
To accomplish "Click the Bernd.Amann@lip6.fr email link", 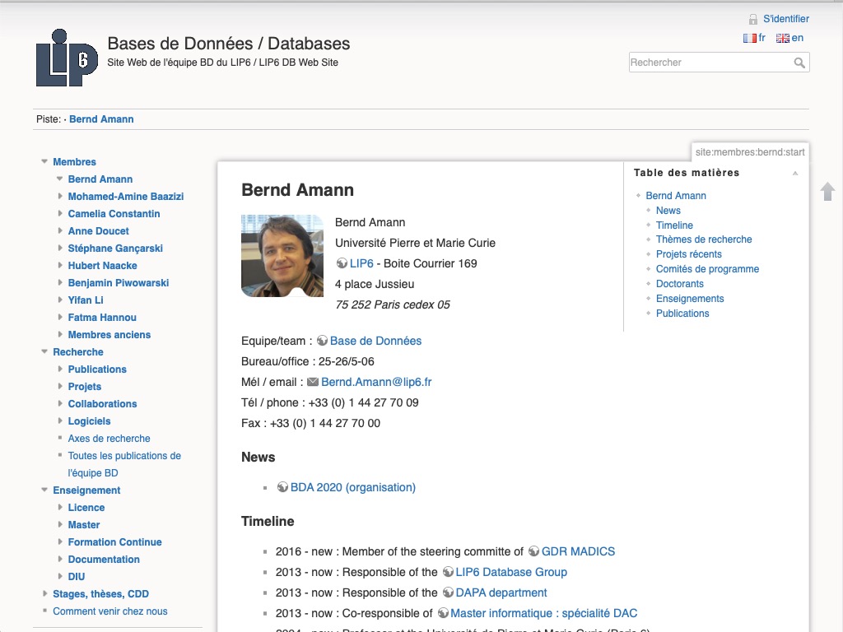I will pos(376,382).
